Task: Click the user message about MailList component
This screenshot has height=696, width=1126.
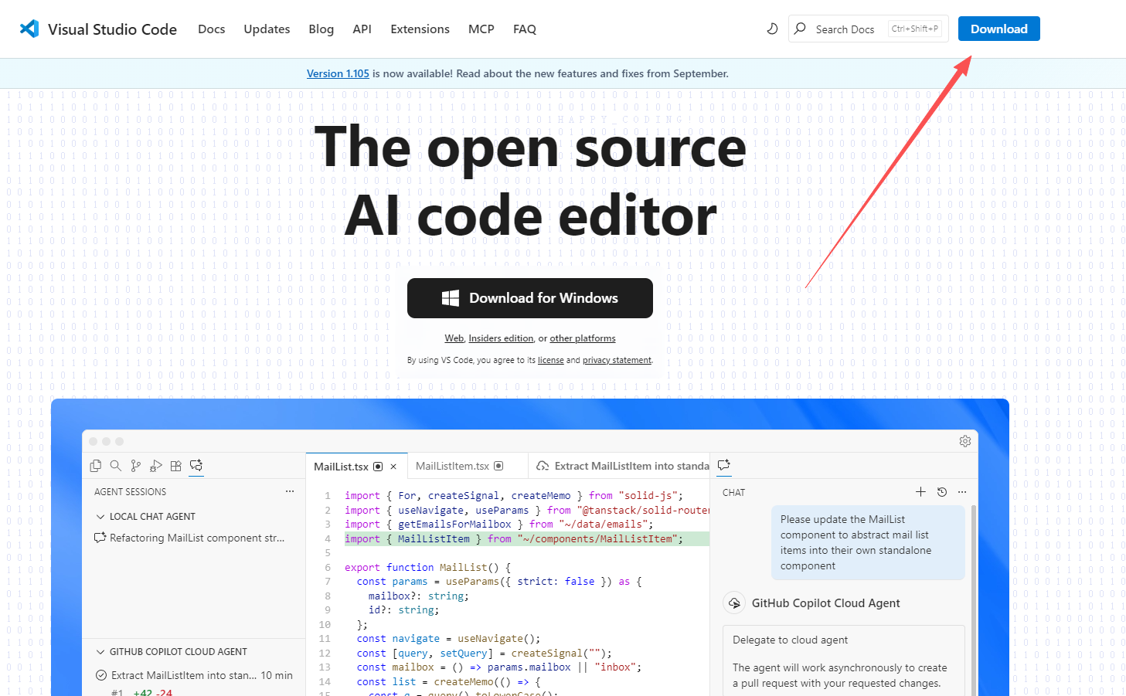Action: coord(868,542)
